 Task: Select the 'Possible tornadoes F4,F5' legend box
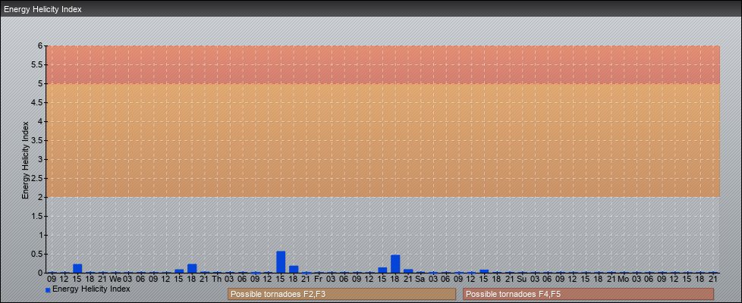point(588,294)
